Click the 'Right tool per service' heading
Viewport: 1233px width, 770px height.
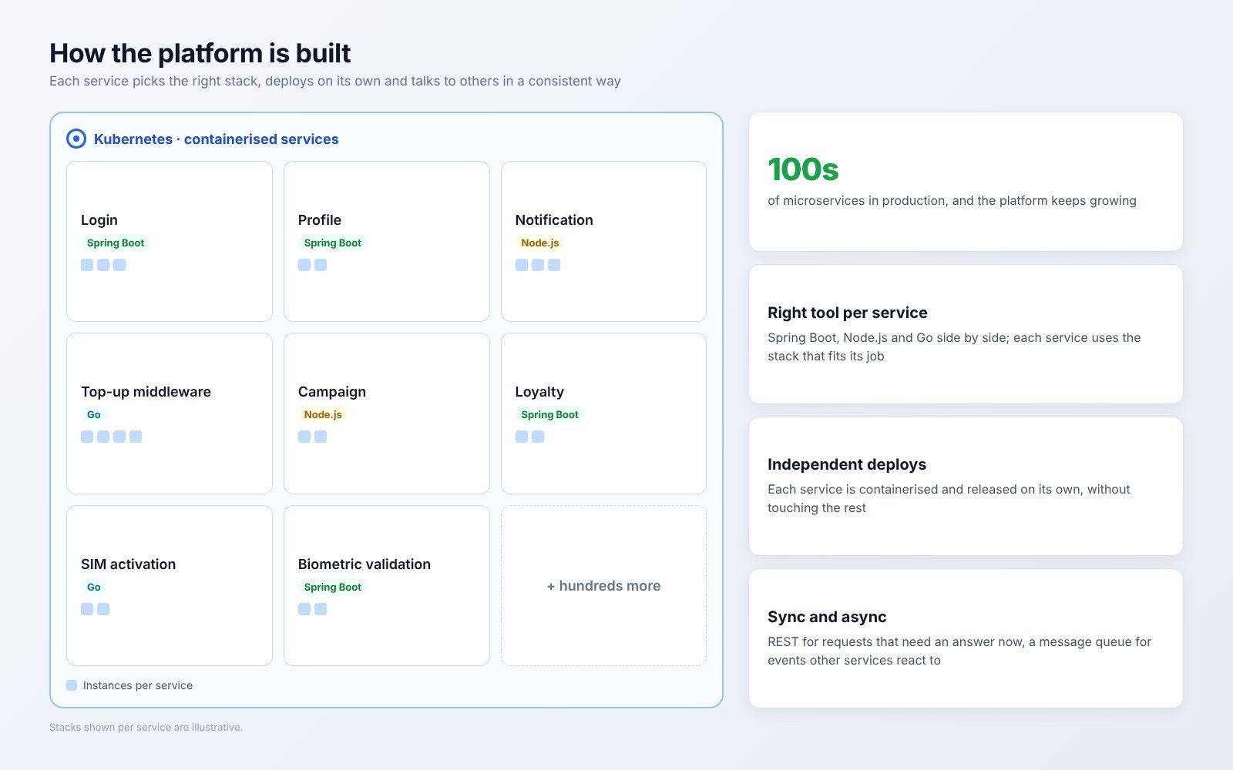pyautogui.click(x=848, y=313)
